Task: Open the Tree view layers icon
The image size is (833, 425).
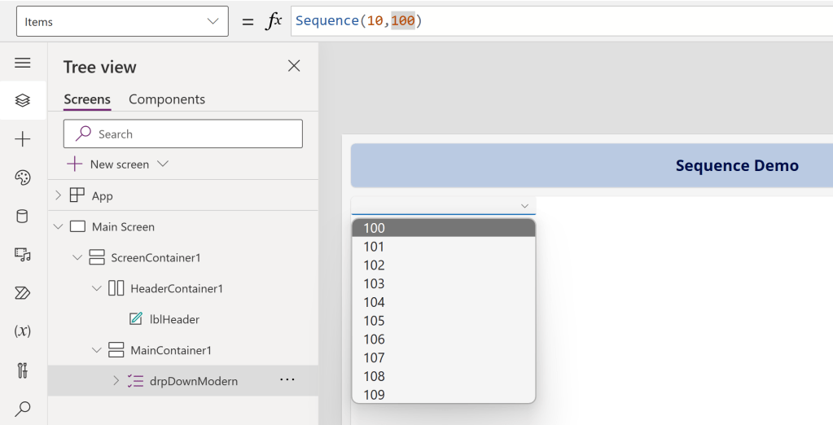Action: coord(23,100)
